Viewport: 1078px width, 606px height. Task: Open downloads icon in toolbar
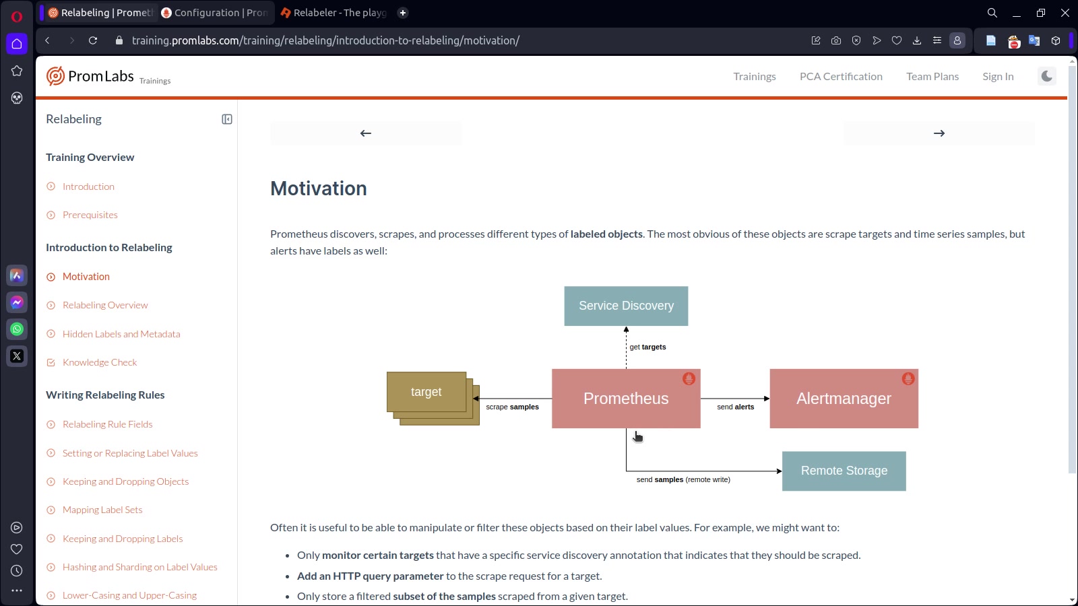(x=917, y=40)
